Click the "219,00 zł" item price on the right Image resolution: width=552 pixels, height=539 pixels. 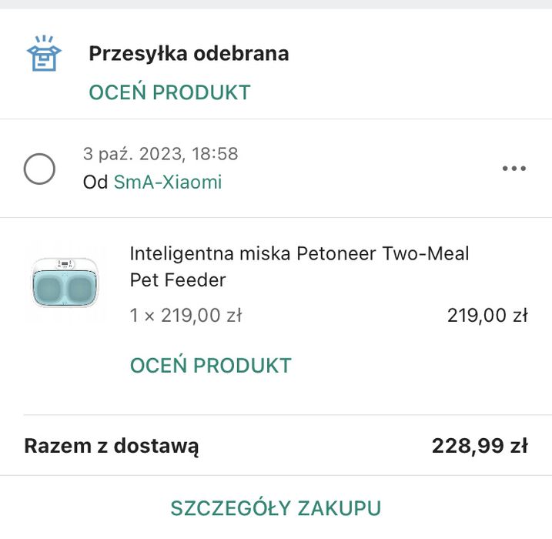(x=487, y=315)
